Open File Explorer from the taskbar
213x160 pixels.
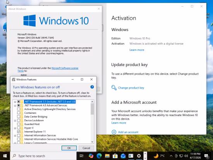[x=107, y=156]
